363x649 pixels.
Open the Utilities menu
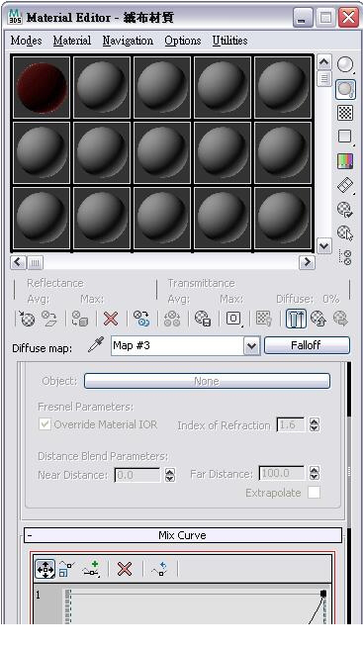[x=229, y=41]
